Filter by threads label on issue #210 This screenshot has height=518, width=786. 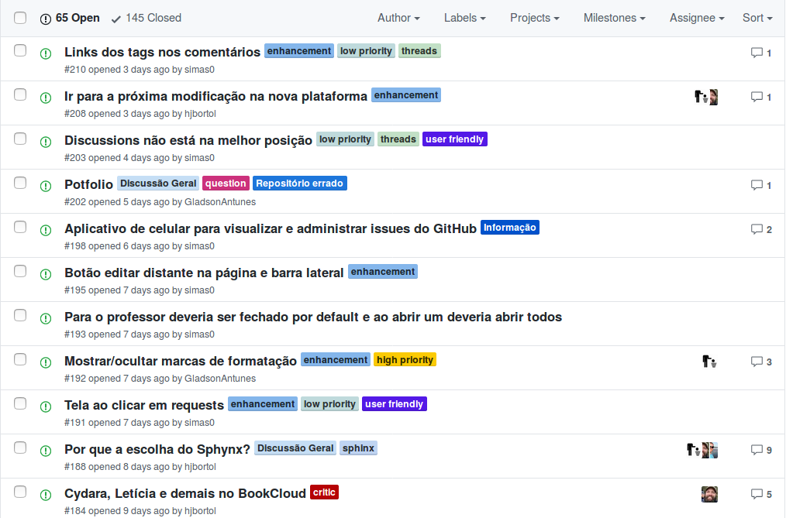[419, 51]
